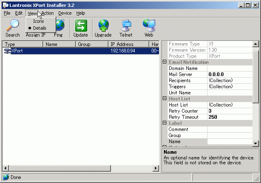
Task: Click the device list left scroll arrow
Action: click(5, 168)
